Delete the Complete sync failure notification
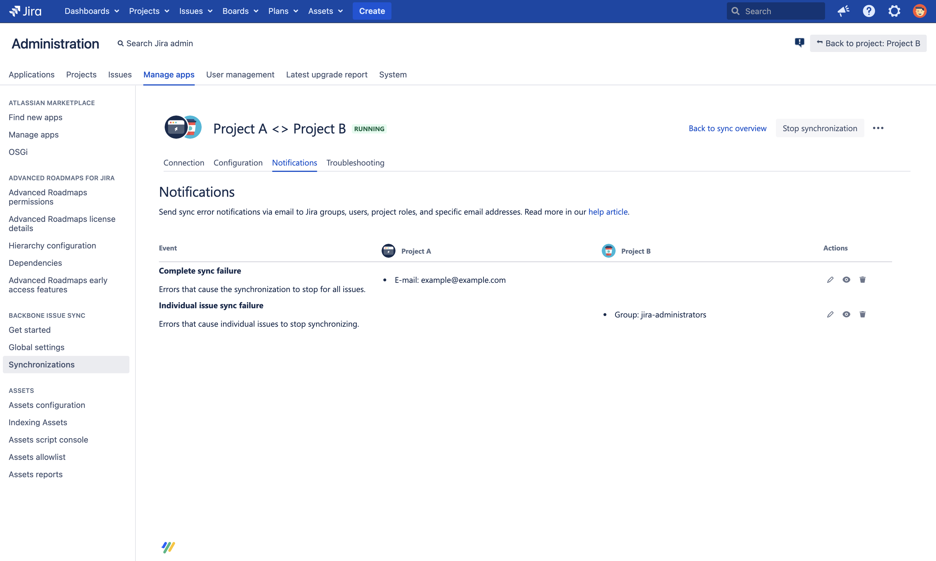 pos(862,280)
